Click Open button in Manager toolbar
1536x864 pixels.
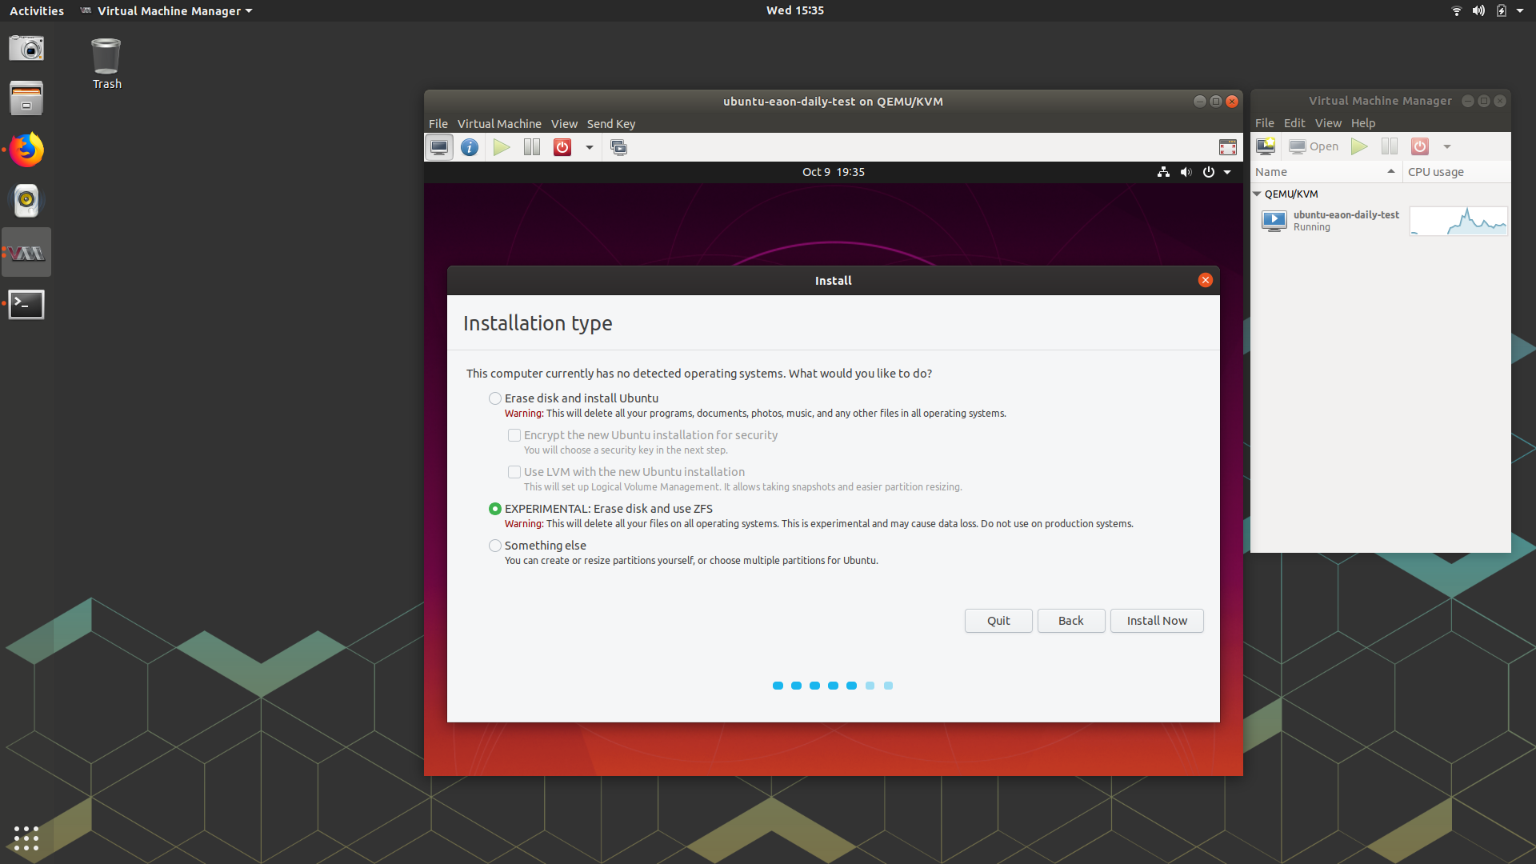click(1314, 146)
